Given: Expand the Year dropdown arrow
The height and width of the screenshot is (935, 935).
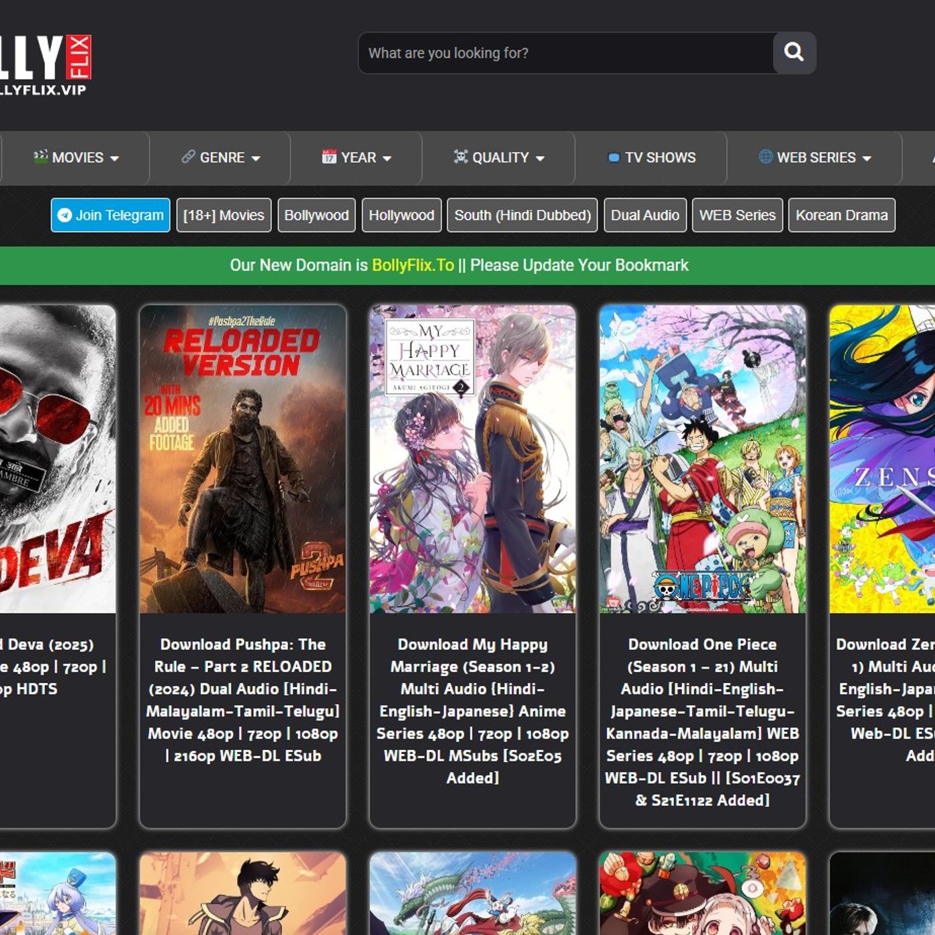Looking at the screenshot, I should pos(387,158).
